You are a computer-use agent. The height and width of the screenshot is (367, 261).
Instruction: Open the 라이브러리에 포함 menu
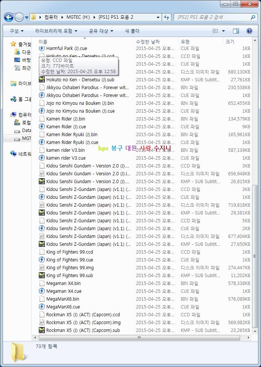(x=56, y=31)
